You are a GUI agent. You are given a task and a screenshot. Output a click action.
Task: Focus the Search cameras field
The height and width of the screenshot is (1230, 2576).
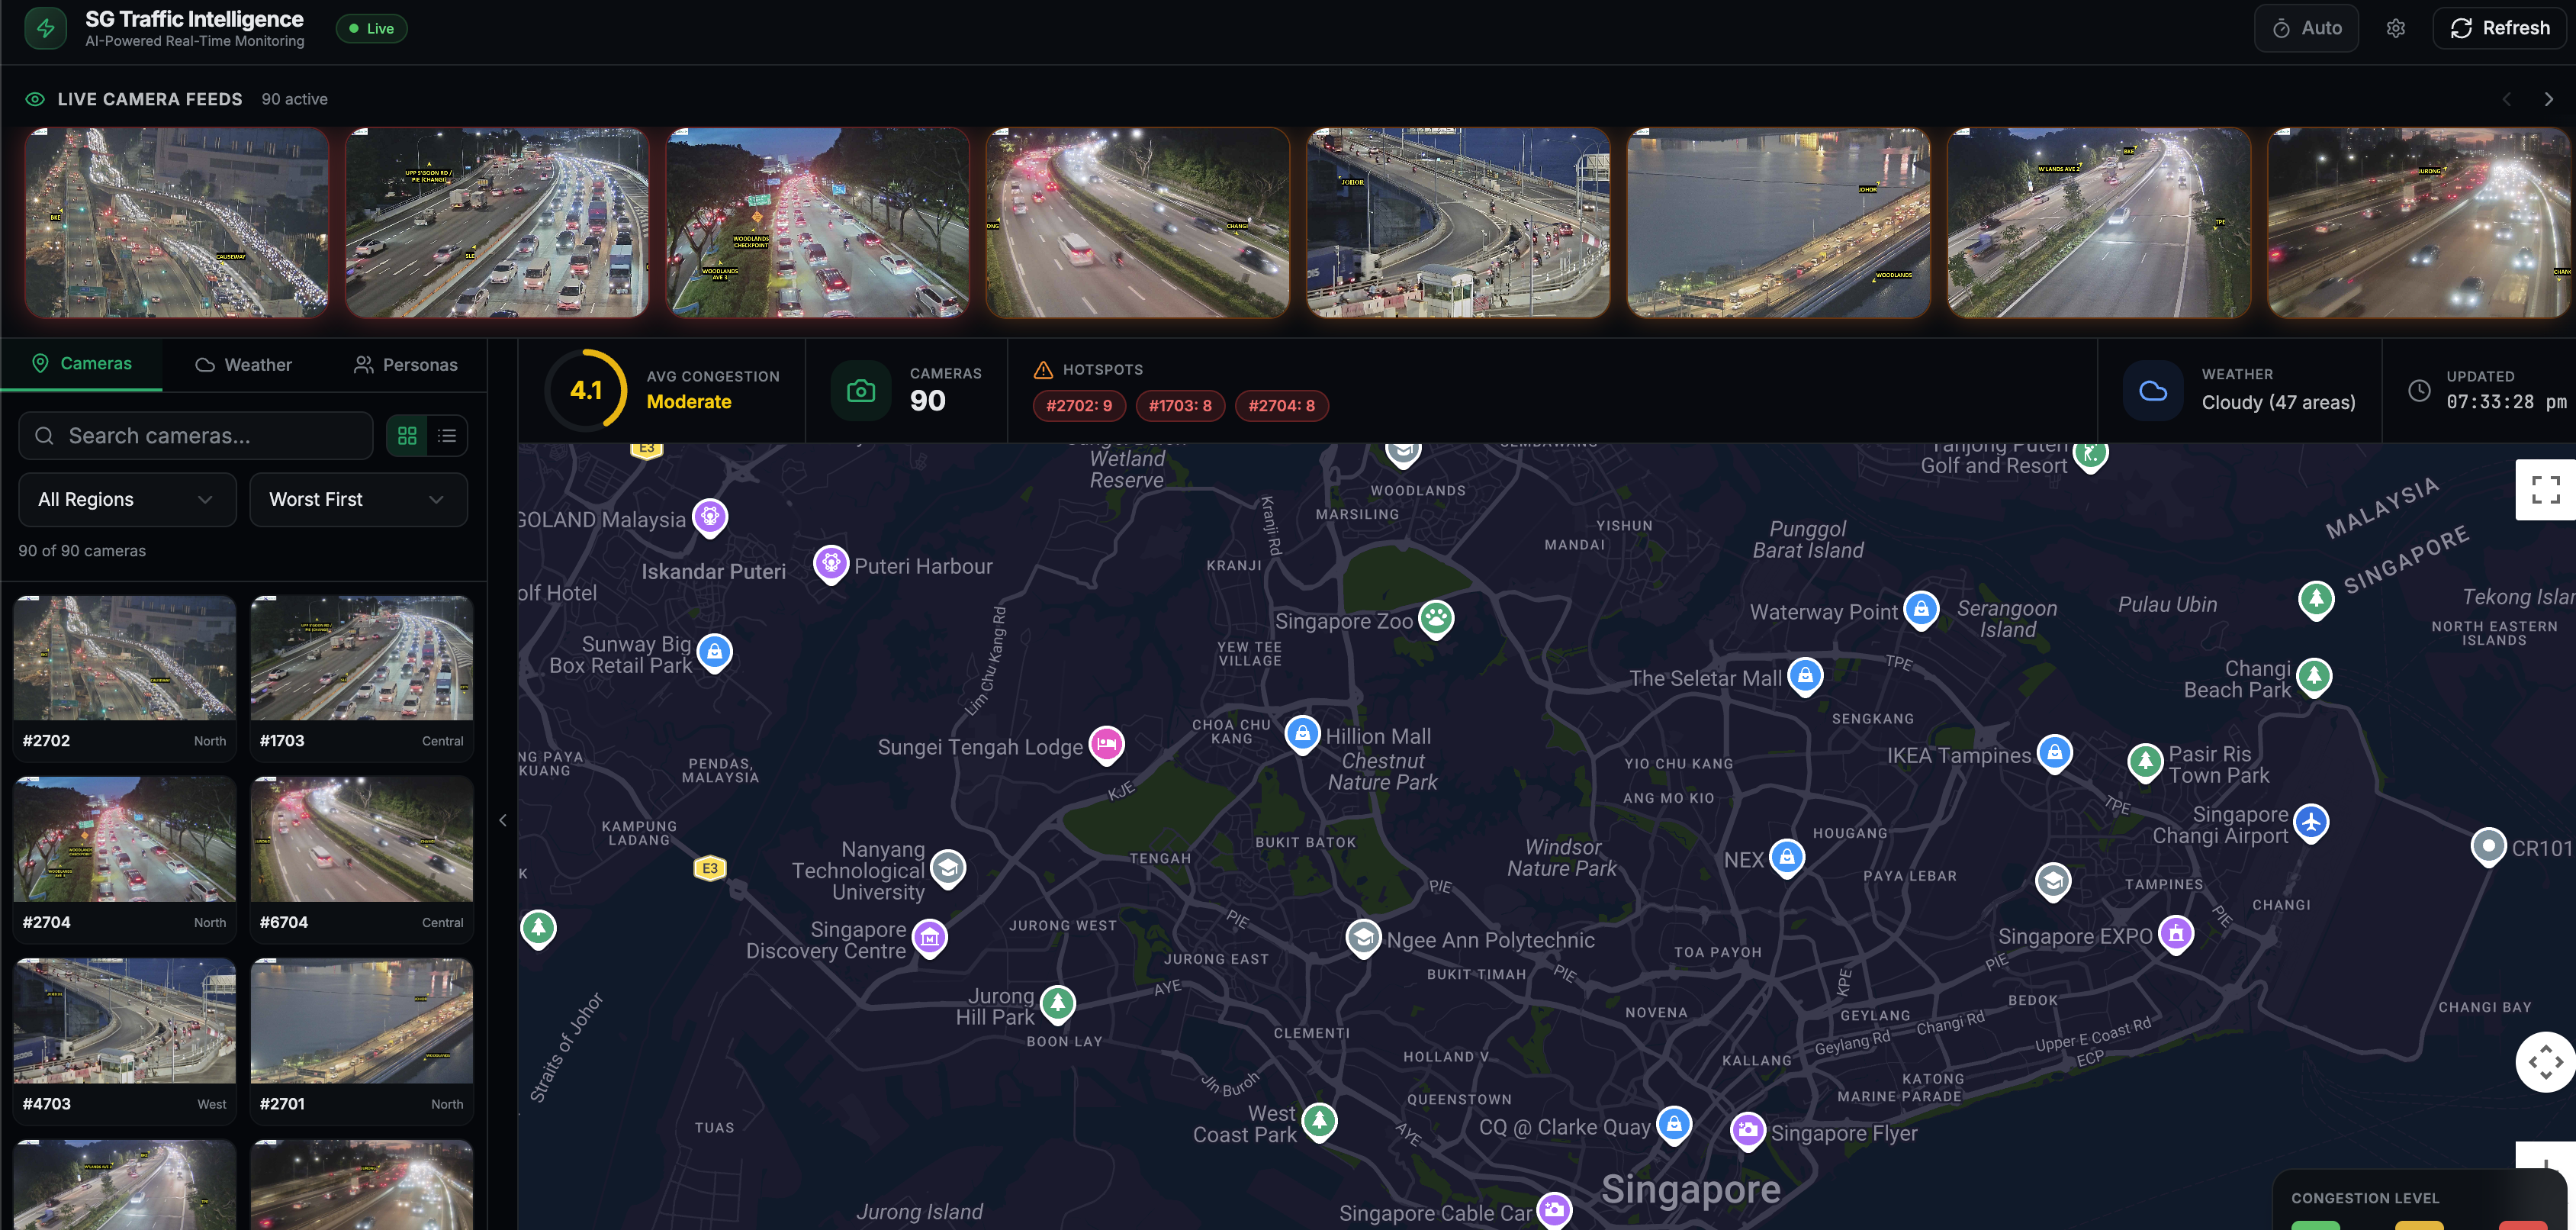[x=196, y=436]
